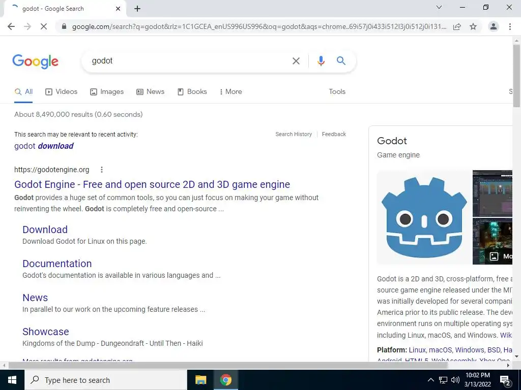521x390 pixels.
Task: Follow the BSD platform link
Action: 494,350
